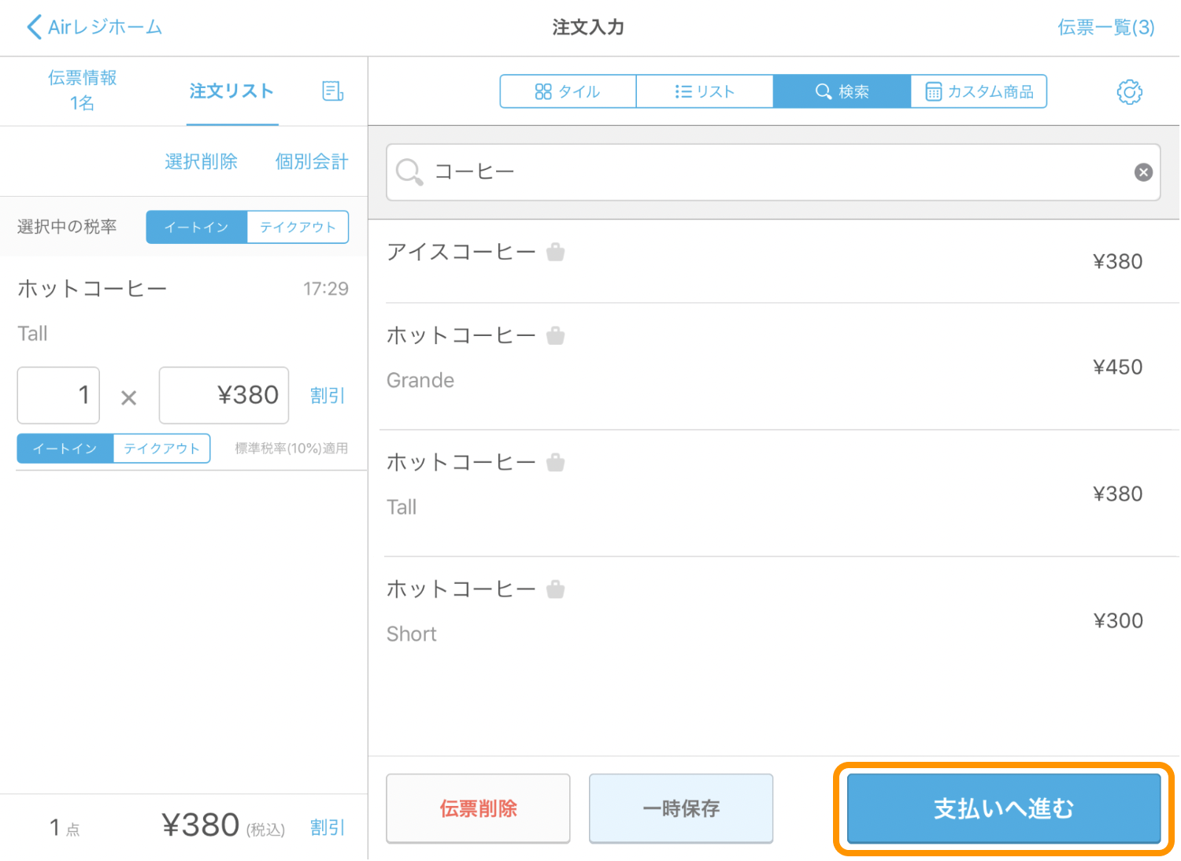The height and width of the screenshot is (861, 1181).
Task: Open 伝票一覧(3) list
Action: tap(1105, 28)
